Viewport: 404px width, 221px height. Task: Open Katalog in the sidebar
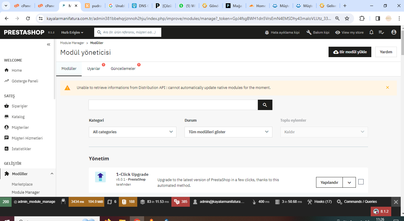[18, 117]
